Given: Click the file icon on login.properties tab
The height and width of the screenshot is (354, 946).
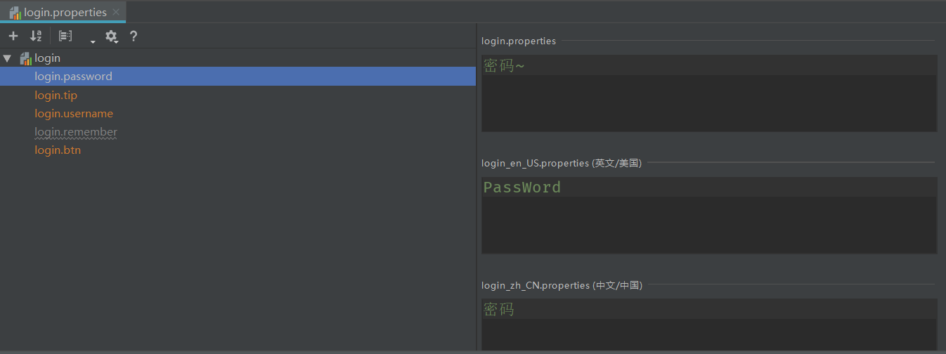Looking at the screenshot, I should pos(15,13).
